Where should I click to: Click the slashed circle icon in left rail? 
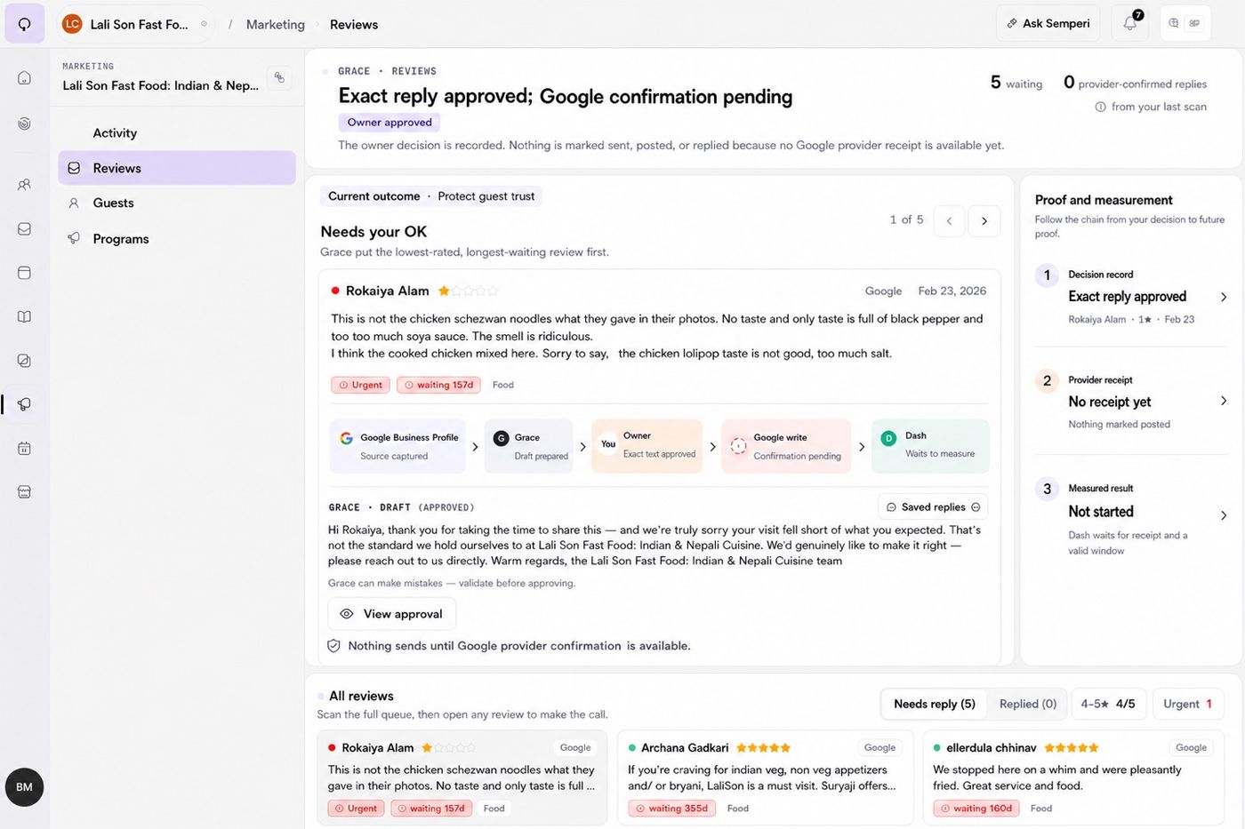point(24,361)
